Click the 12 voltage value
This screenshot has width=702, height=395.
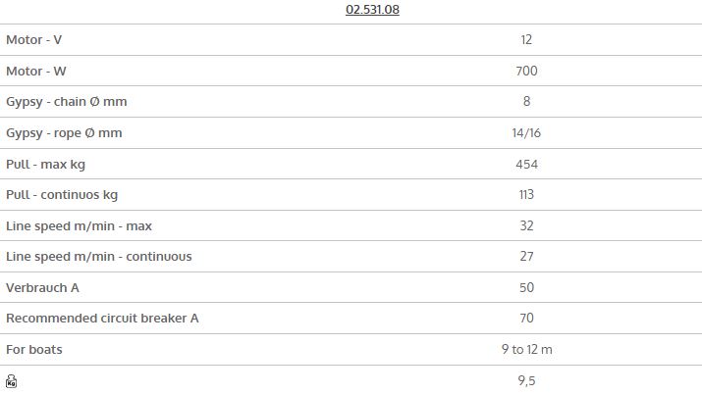[x=526, y=40]
